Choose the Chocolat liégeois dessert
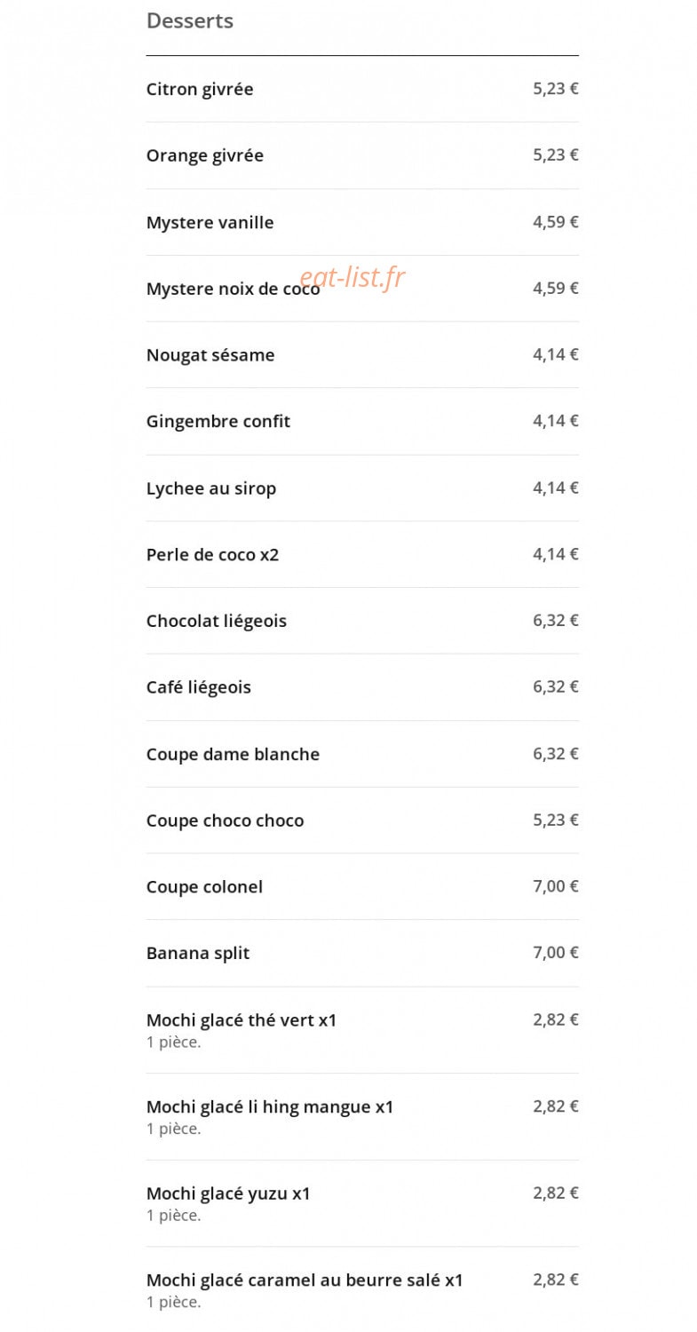Image resolution: width=697 pixels, height=1332 pixels. (362, 621)
